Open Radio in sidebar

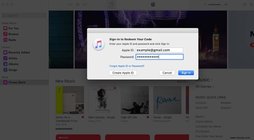click(x=12, y=40)
